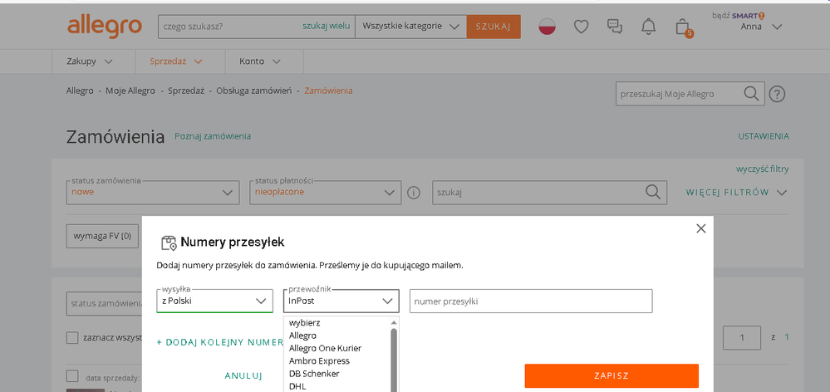Open status płatności filter dropdown
Viewport: 830px width, 392px height.
tap(326, 193)
